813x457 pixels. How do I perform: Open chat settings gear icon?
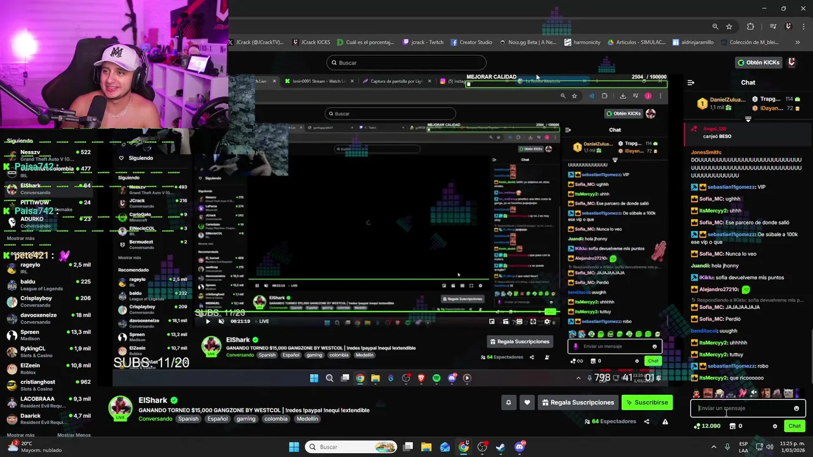pos(775,426)
